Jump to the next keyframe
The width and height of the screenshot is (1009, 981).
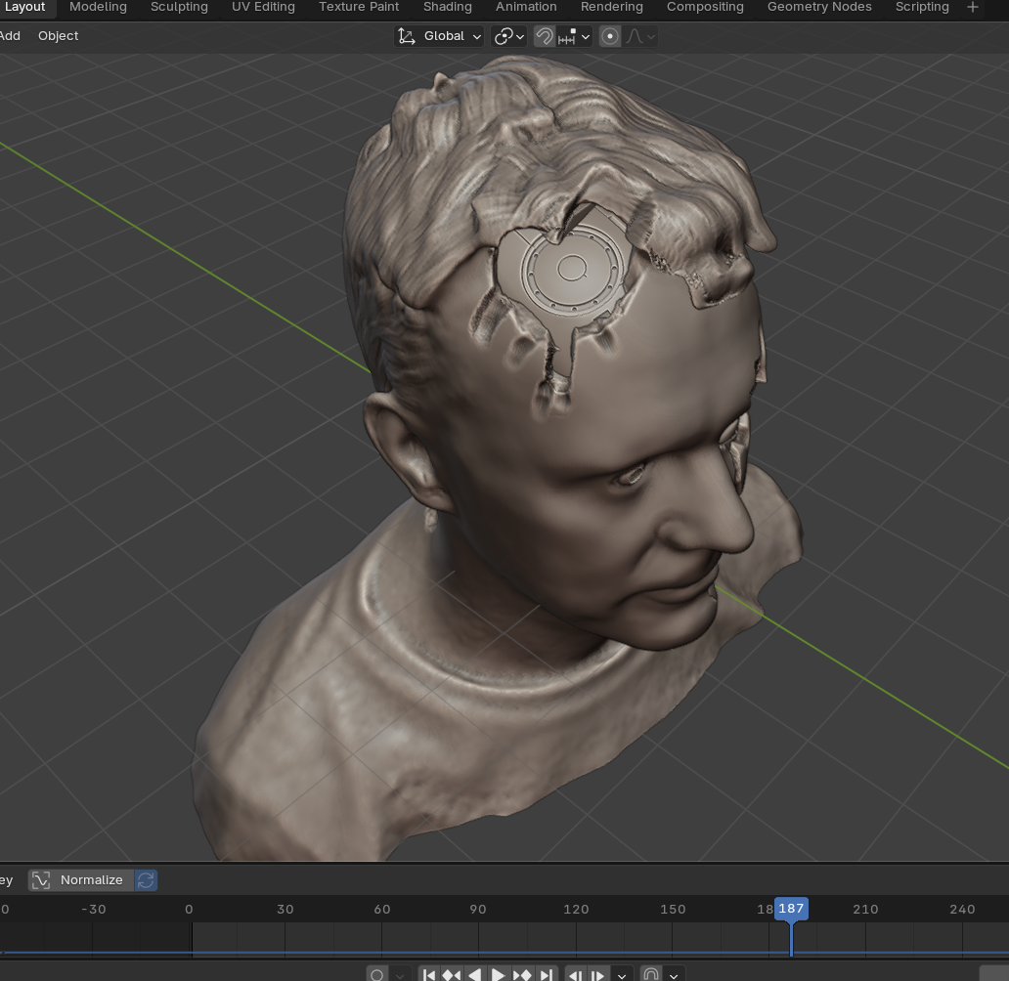pyautogui.click(x=522, y=974)
